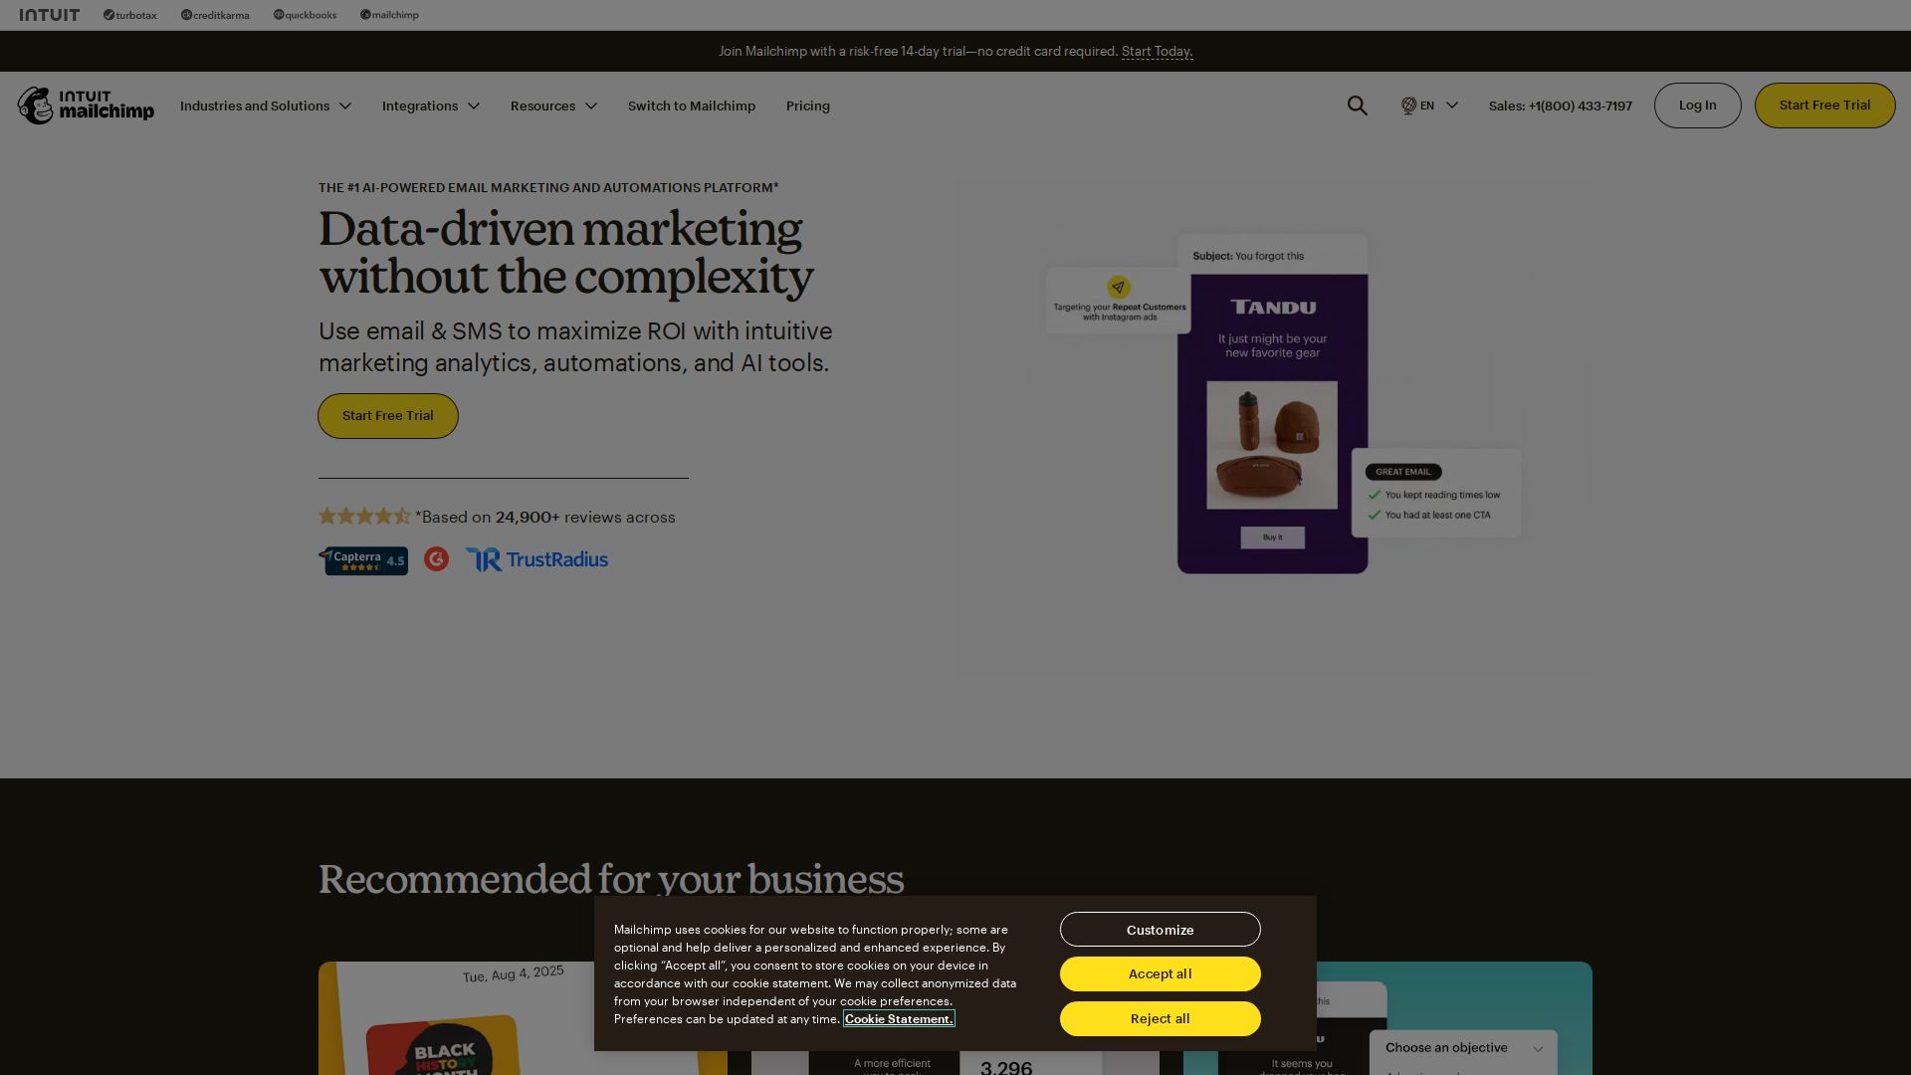
Task: Expand the Integrations dropdown
Action: pos(430,106)
